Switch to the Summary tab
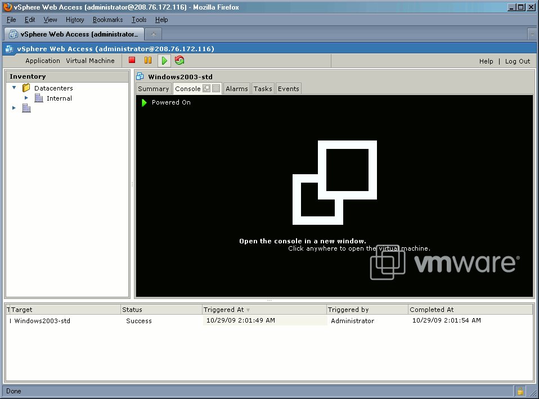The image size is (539, 399). click(154, 89)
